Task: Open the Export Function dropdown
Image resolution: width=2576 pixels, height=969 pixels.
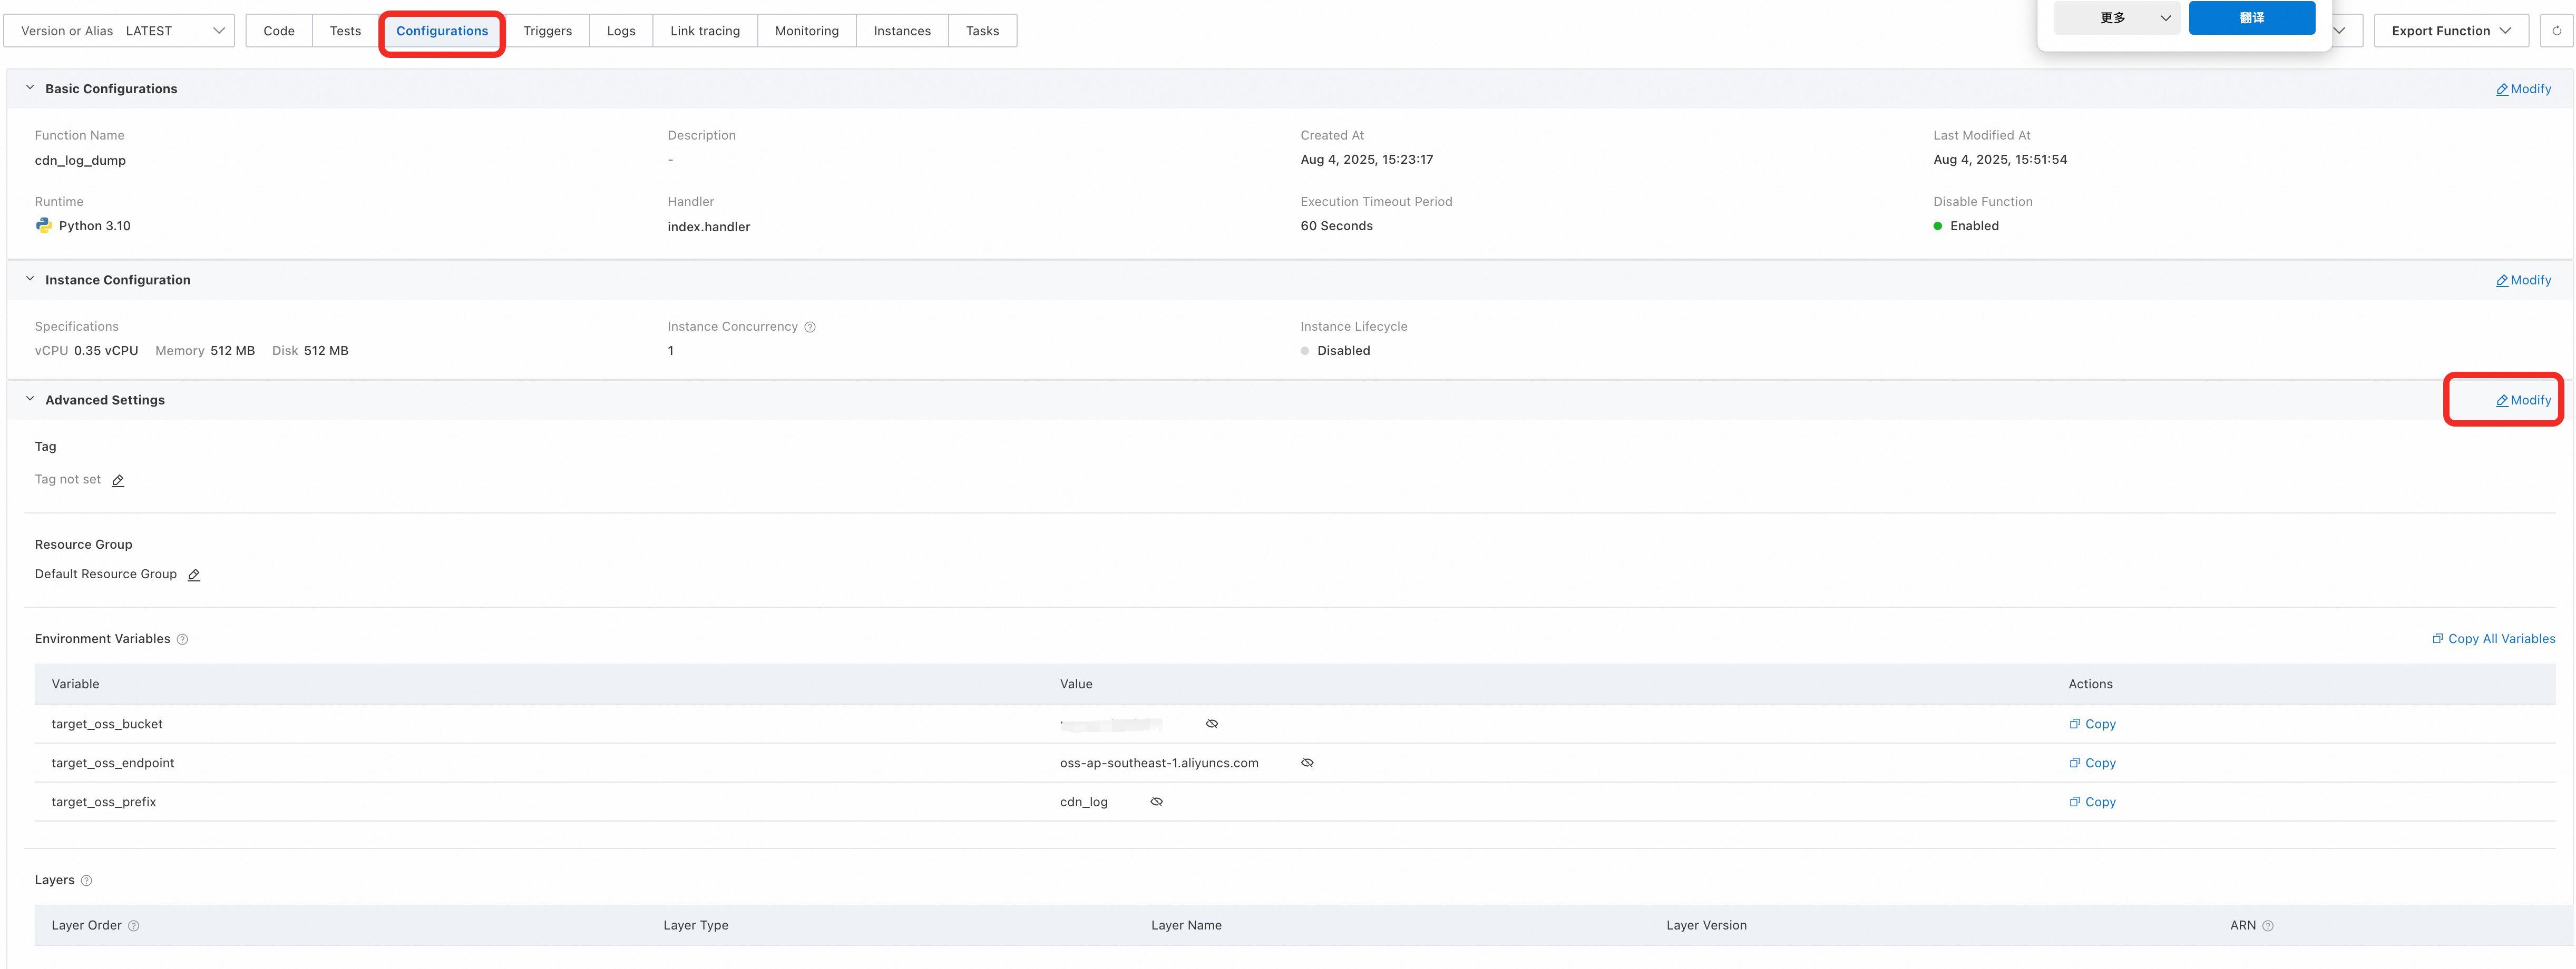Action: tap(2450, 31)
